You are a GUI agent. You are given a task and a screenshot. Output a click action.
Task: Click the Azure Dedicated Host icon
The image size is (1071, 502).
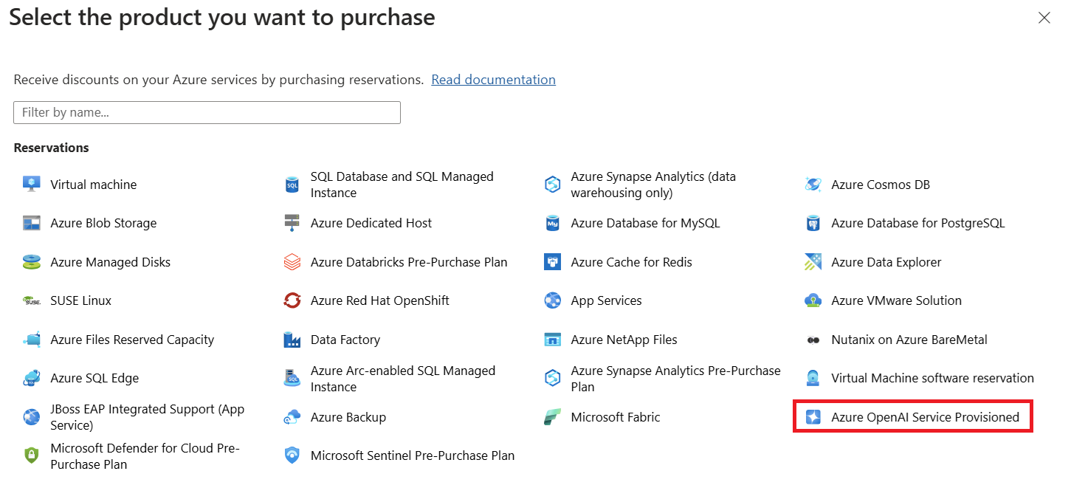(292, 223)
